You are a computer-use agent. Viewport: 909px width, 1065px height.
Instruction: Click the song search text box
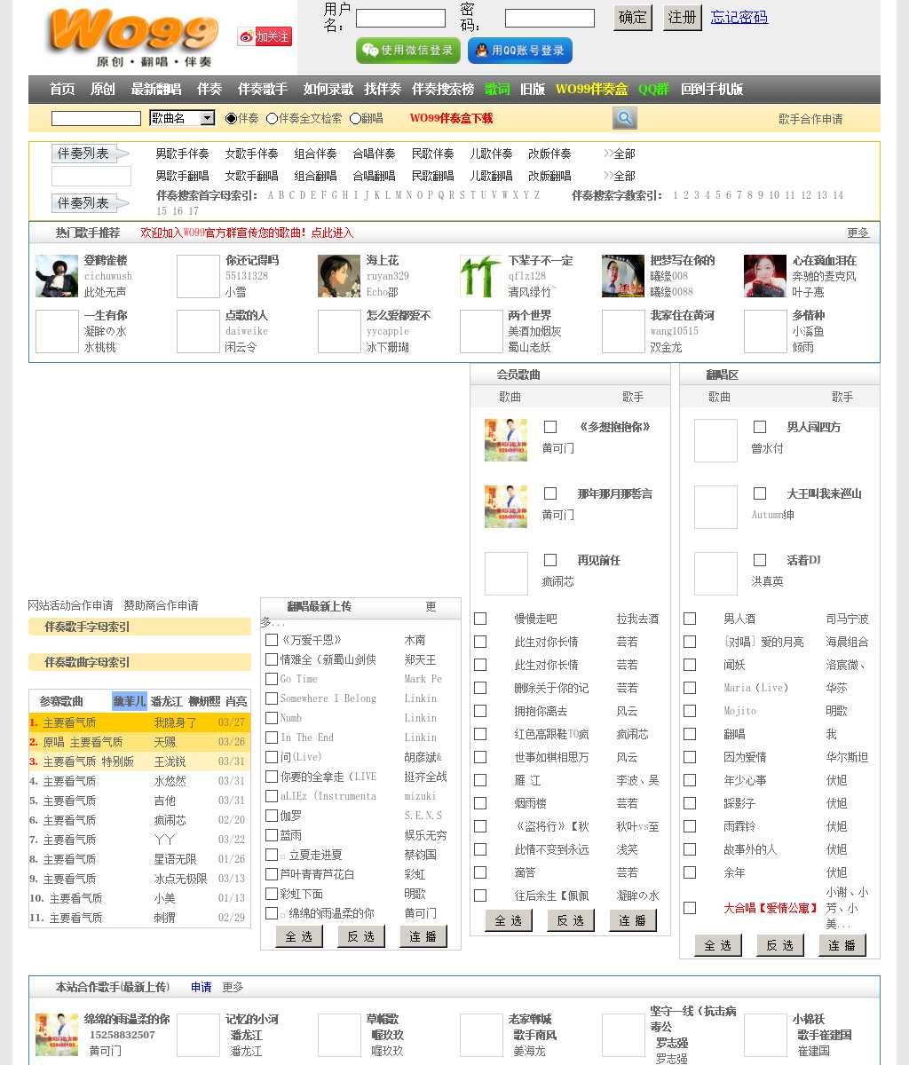tap(96, 118)
